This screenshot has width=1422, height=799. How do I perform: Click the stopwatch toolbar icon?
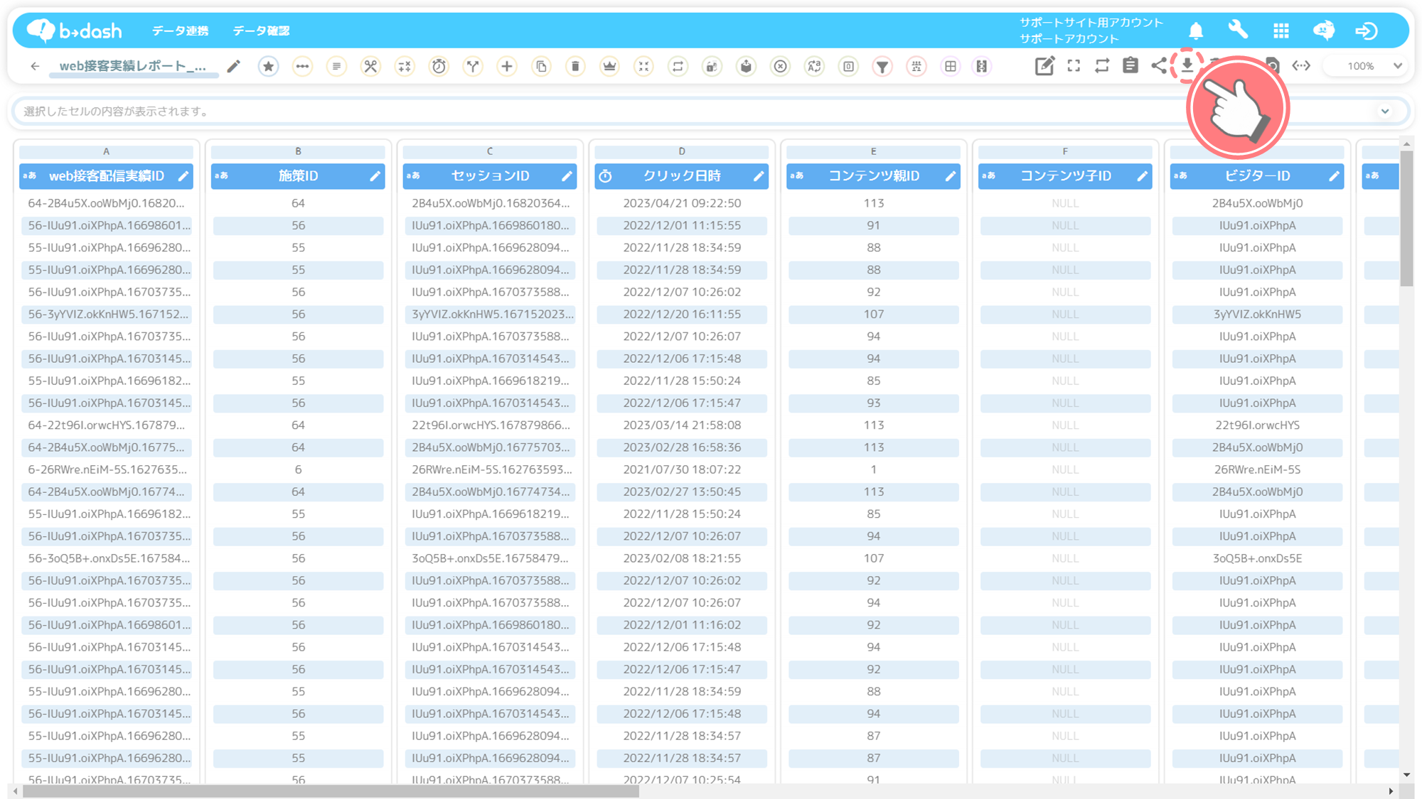(439, 66)
